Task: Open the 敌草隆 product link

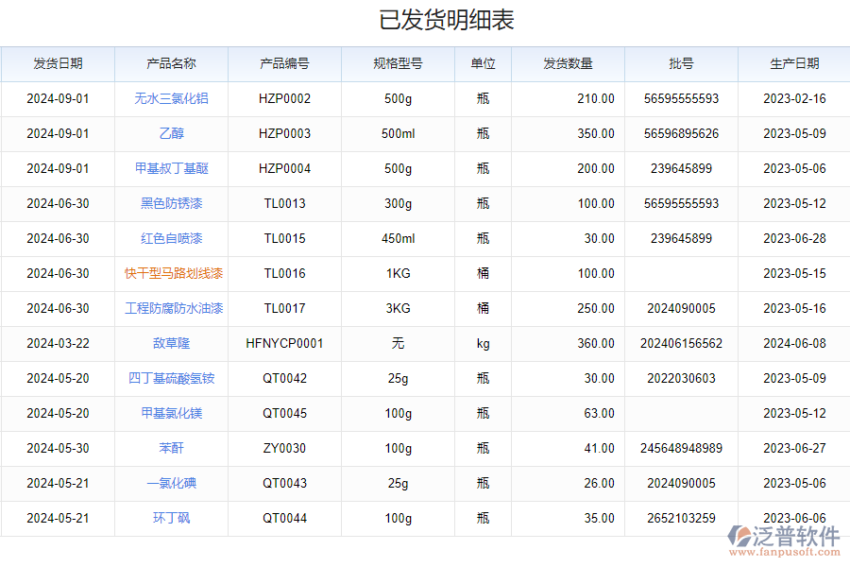Action: [x=172, y=343]
